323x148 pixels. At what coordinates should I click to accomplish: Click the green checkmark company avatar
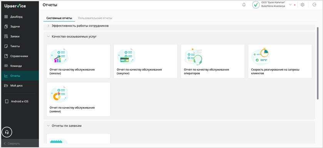256,5
